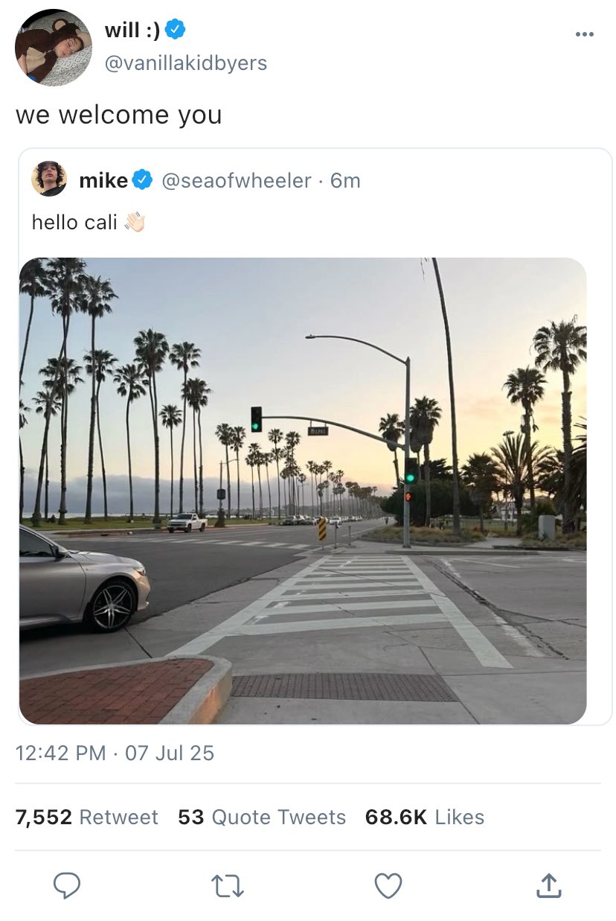This screenshot has height=921, width=616.
Task: View the 68.6K Likes list
Action: pyautogui.click(x=424, y=817)
